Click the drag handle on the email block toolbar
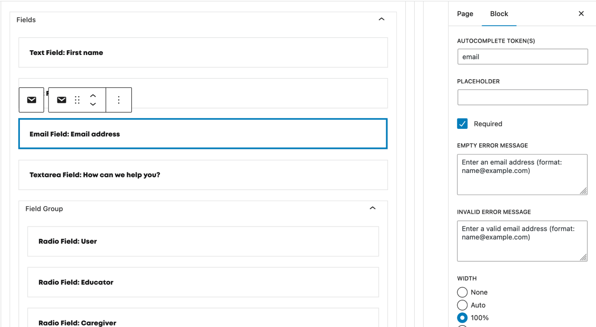Image resolution: width=596 pixels, height=327 pixels. click(77, 100)
